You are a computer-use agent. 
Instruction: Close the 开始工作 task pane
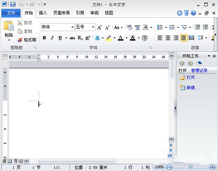(x=214, y=56)
